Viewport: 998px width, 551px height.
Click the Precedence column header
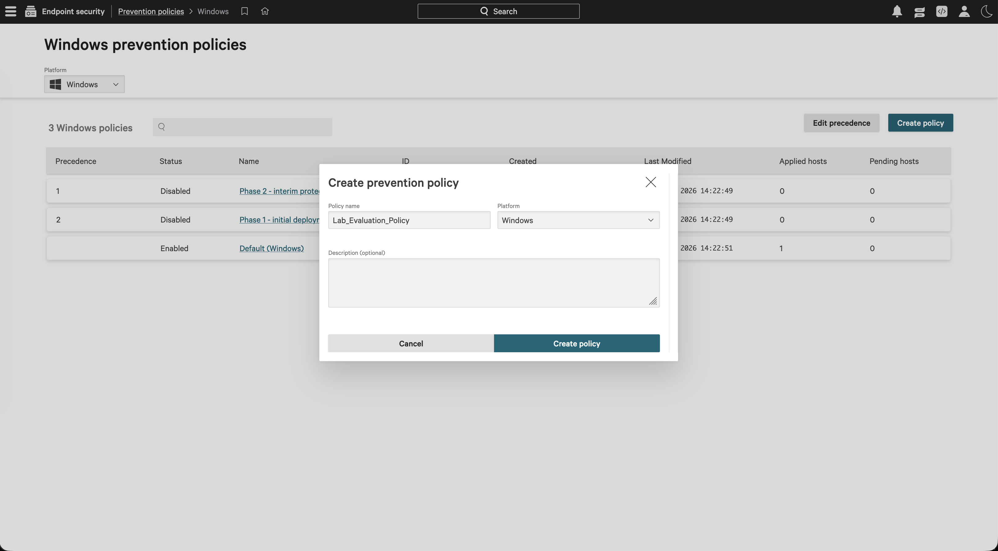click(76, 161)
